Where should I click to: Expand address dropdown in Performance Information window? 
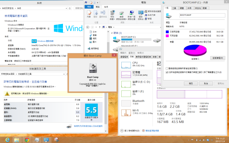(64, 74)
